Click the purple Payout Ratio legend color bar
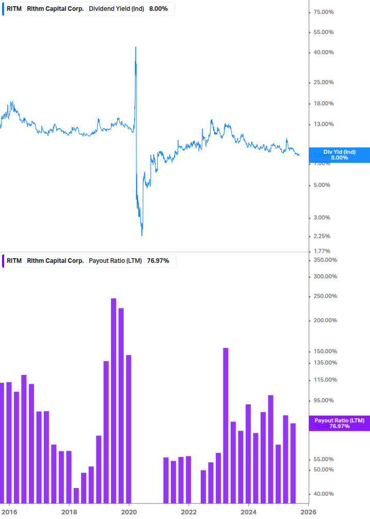Viewport: 370px width, 519px height. 3,261
